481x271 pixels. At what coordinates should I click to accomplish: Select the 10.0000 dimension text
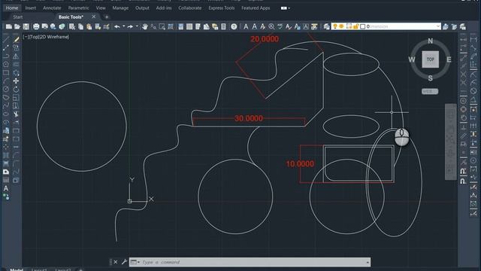pos(300,164)
